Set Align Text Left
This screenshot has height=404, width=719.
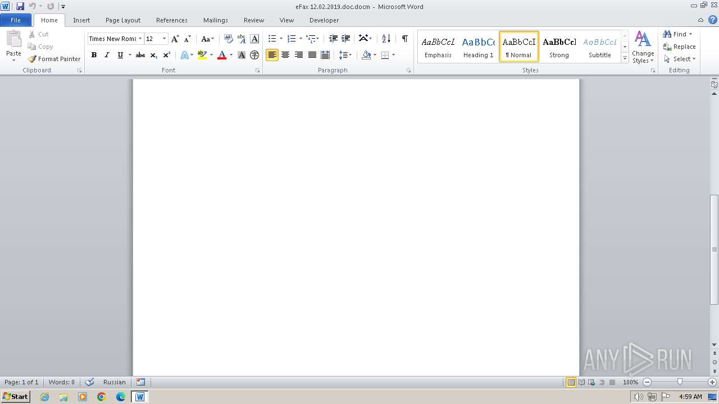(272, 55)
